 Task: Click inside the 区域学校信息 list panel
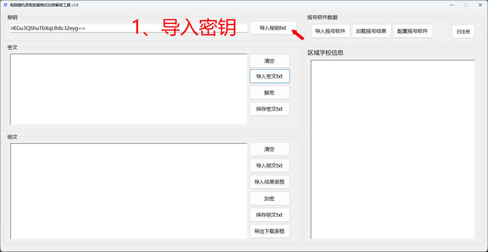(391, 150)
